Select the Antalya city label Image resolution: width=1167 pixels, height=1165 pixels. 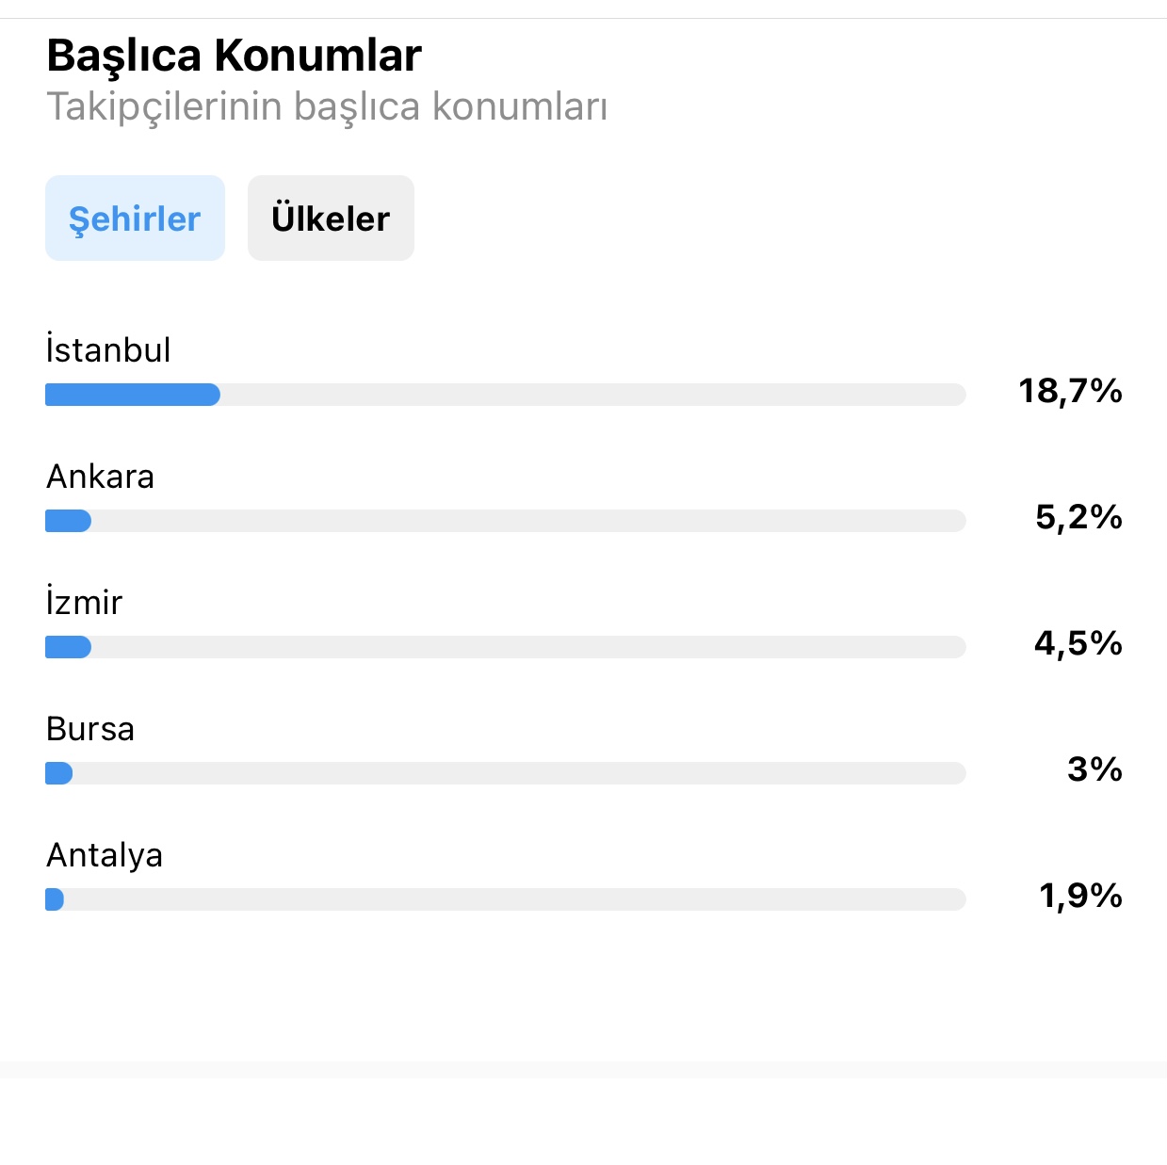pyautogui.click(x=105, y=855)
